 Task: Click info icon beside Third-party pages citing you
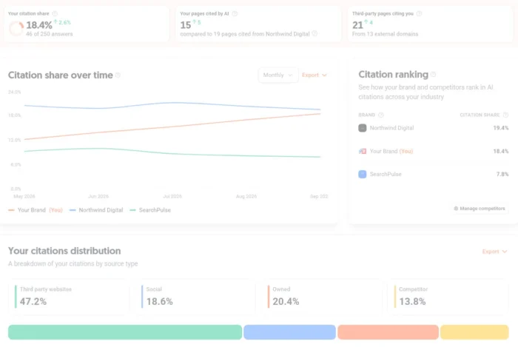(419, 13)
